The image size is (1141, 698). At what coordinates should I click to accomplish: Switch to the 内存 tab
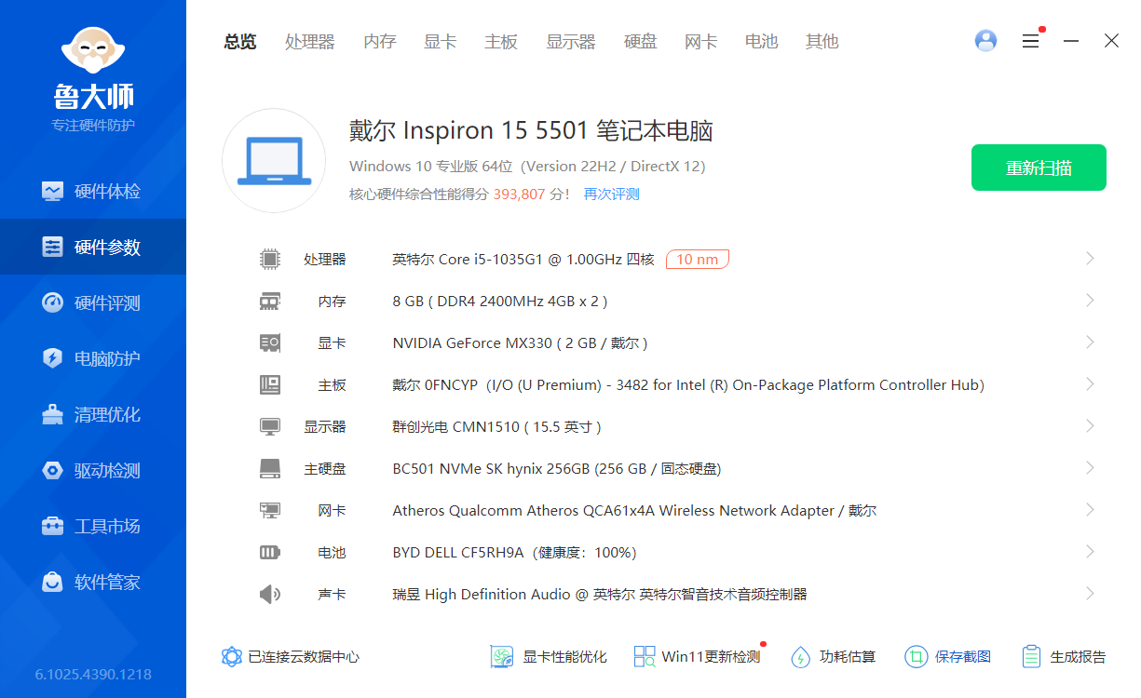pyautogui.click(x=379, y=42)
